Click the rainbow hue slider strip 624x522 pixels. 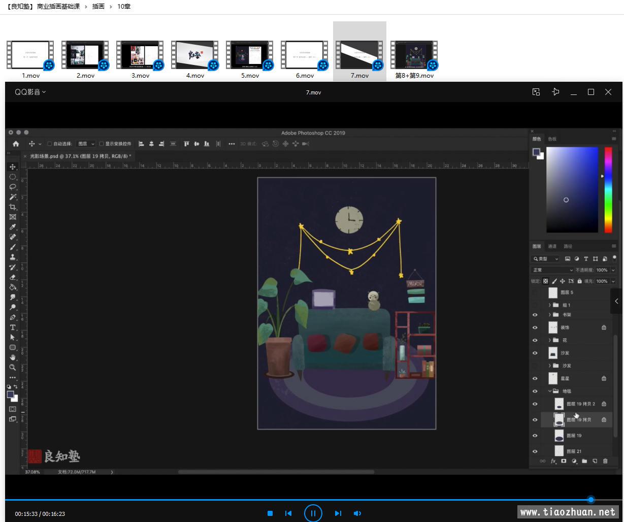[608, 189]
